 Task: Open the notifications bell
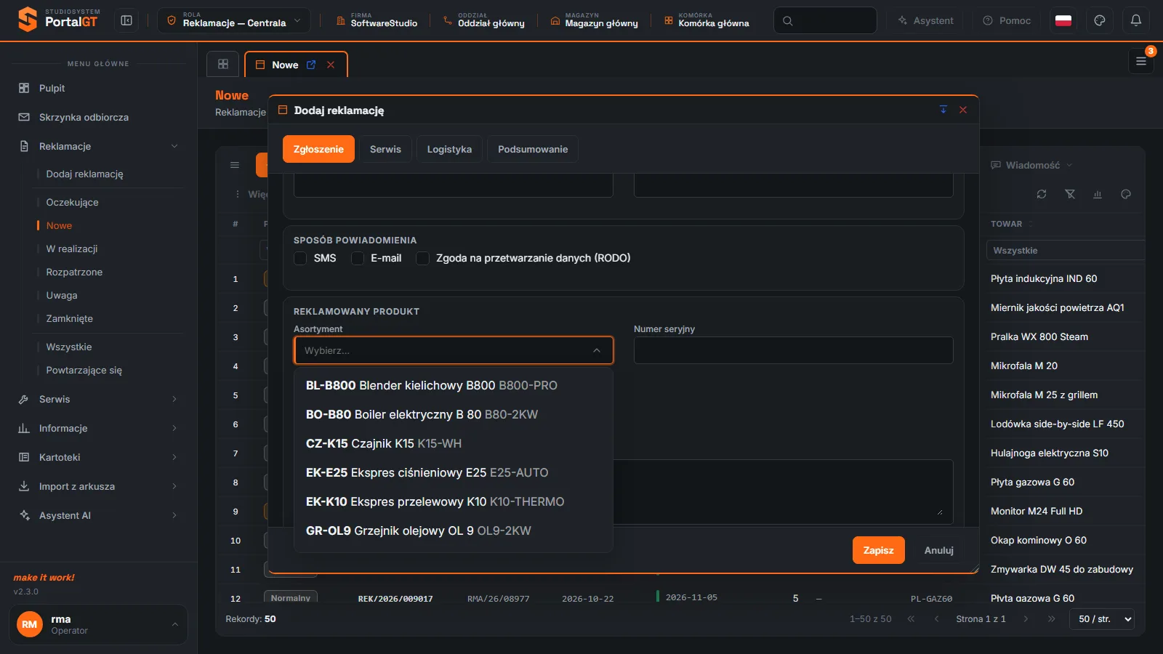coord(1135,20)
